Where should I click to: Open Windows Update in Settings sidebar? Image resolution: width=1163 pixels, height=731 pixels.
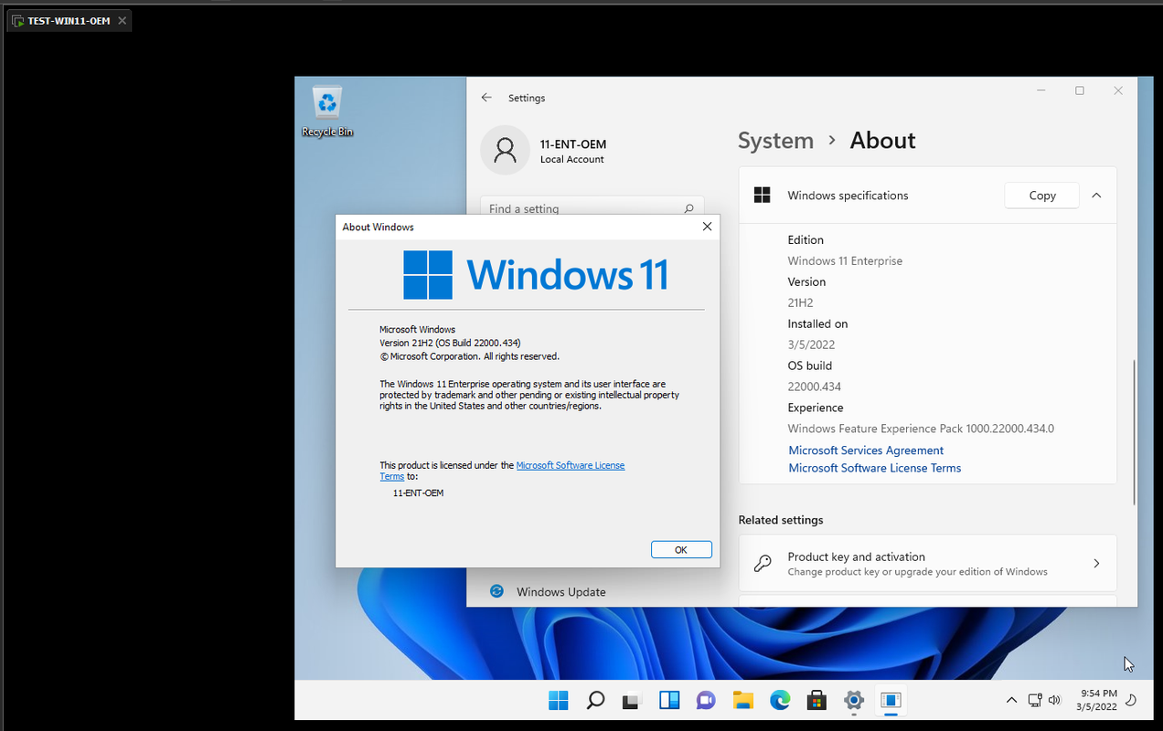tap(561, 592)
